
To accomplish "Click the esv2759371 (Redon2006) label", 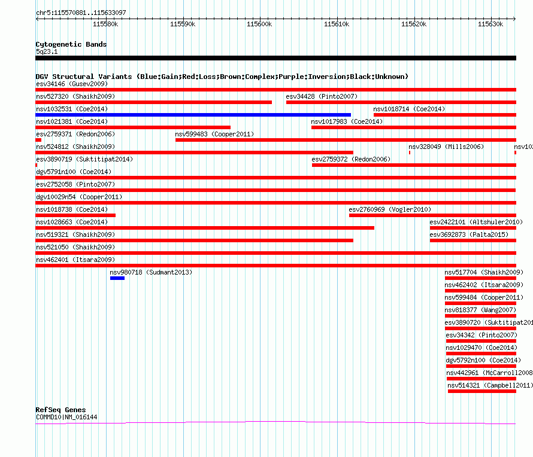I will [x=75, y=134].
